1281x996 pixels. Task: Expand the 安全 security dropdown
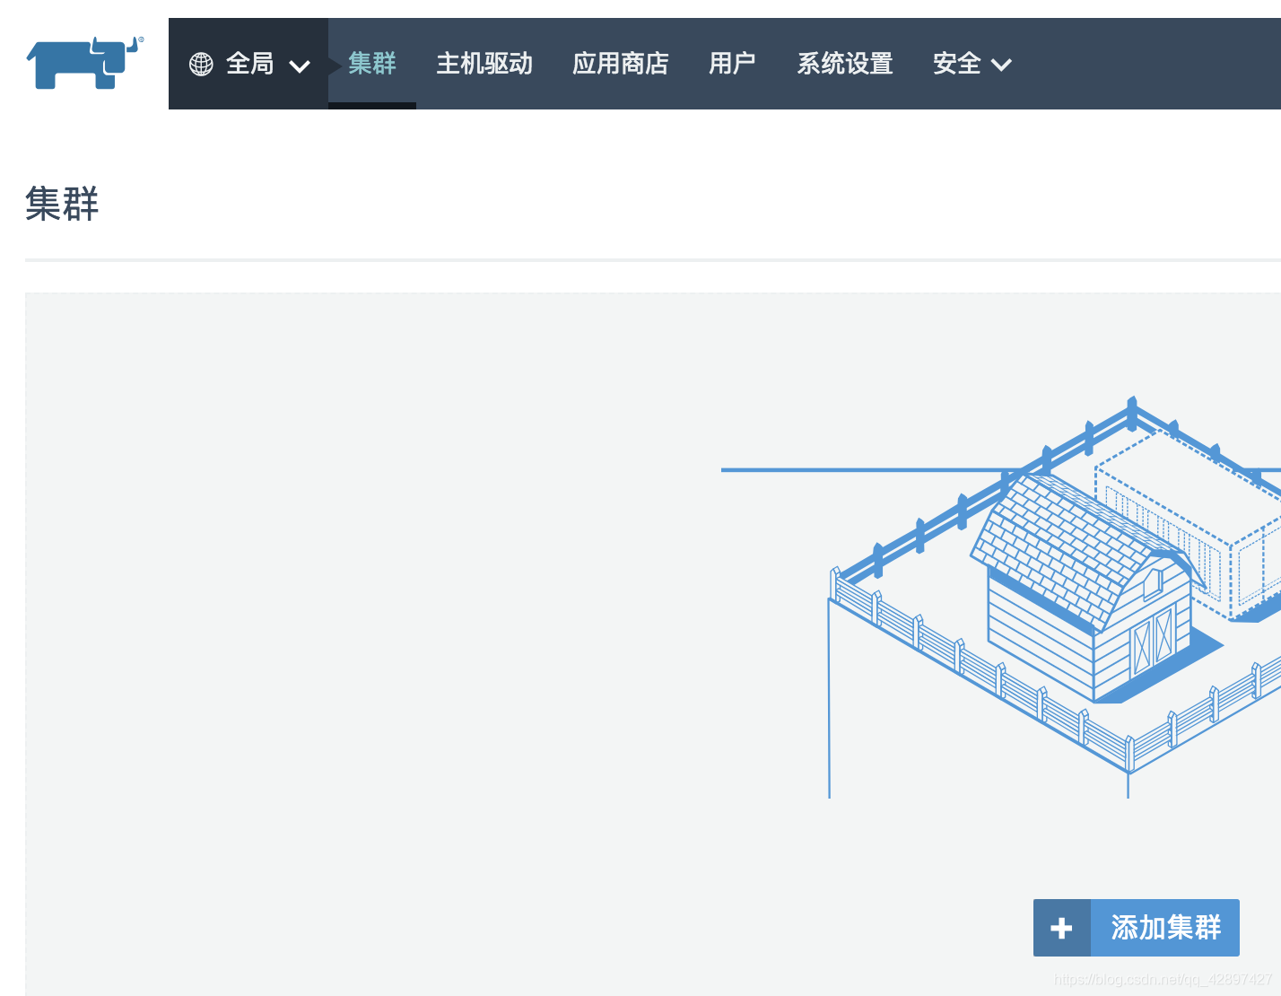point(972,64)
